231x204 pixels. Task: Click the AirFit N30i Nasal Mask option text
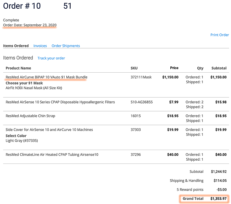click(x=34, y=88)
